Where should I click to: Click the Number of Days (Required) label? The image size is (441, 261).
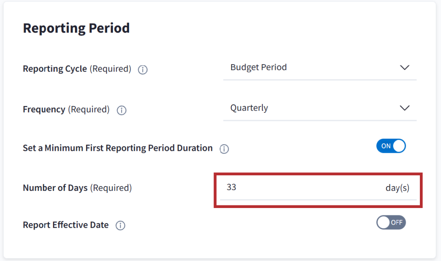click(x=77, y=188)
